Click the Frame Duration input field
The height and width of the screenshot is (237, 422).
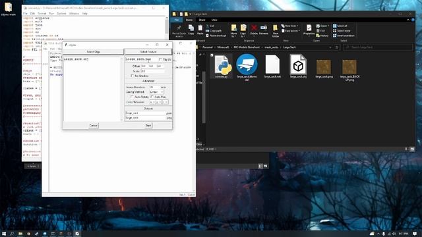154,88
